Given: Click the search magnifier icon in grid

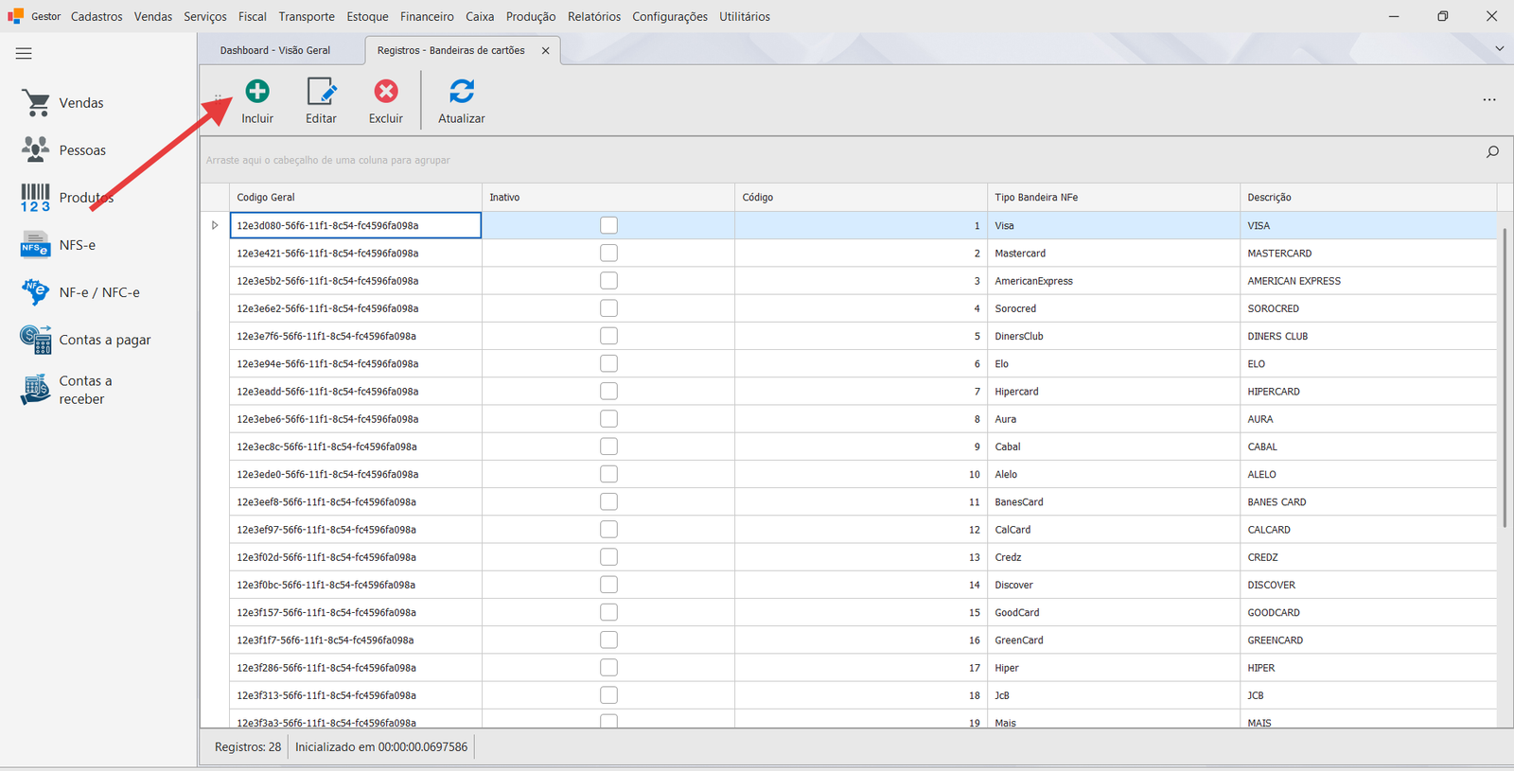Looking at the screenshot, I should click(1492, 151).
